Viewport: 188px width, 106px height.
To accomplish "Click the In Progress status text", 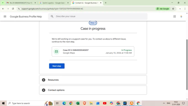I will (127, 50).
